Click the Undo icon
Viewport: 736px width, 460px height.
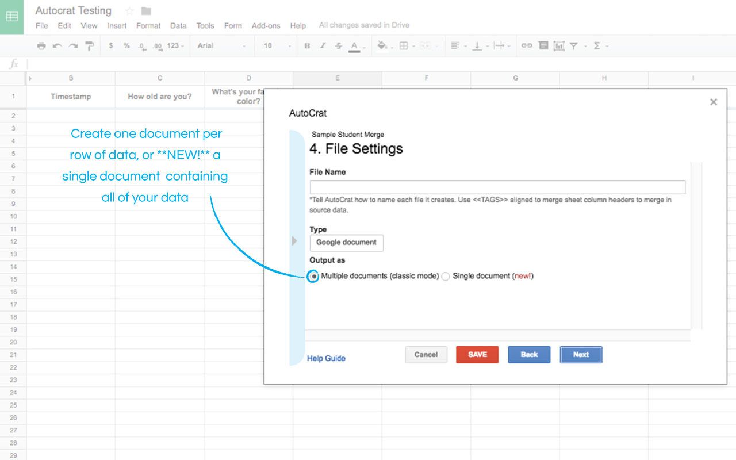[56, 45]
